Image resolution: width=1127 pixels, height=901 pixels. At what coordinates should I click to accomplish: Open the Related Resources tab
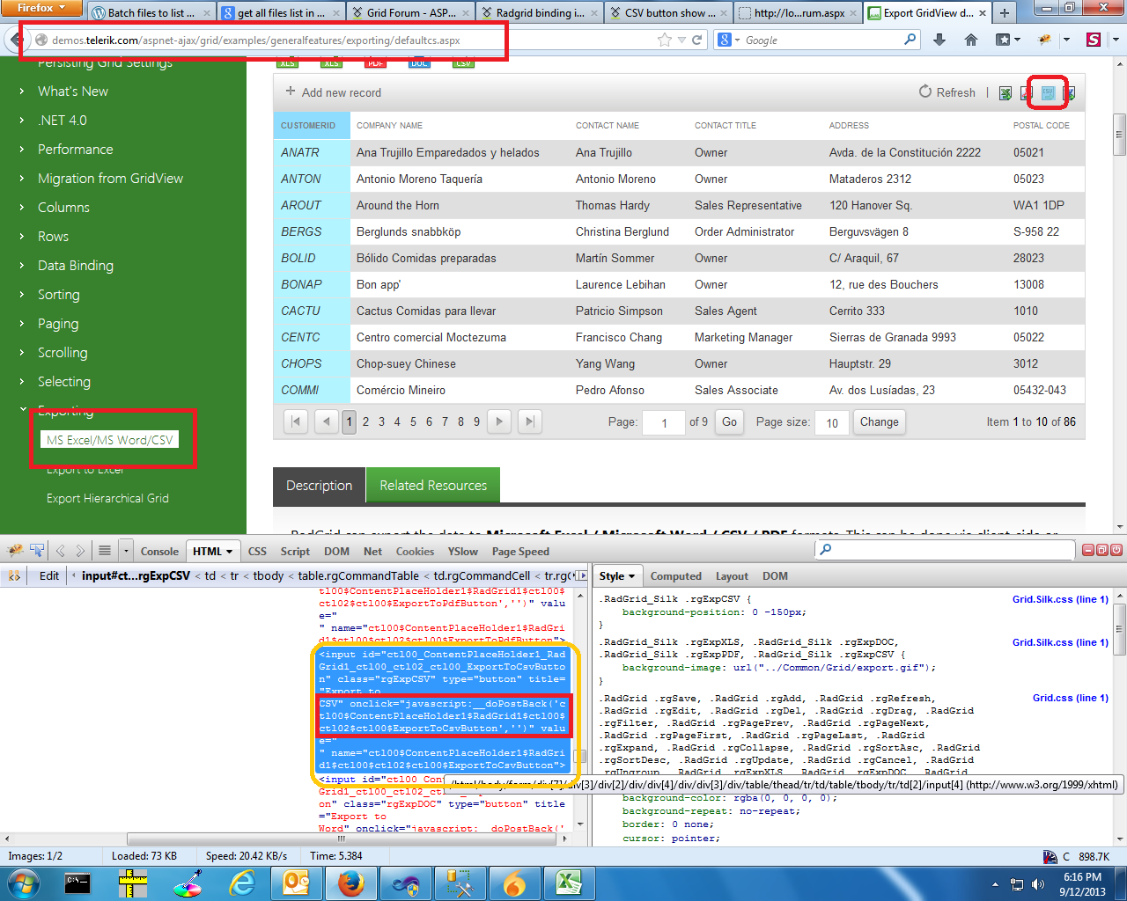pos(433,486)
